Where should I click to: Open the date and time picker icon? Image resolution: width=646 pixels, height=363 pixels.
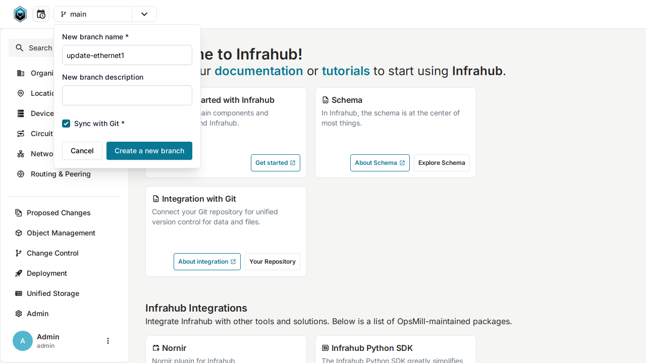point(41,14)
